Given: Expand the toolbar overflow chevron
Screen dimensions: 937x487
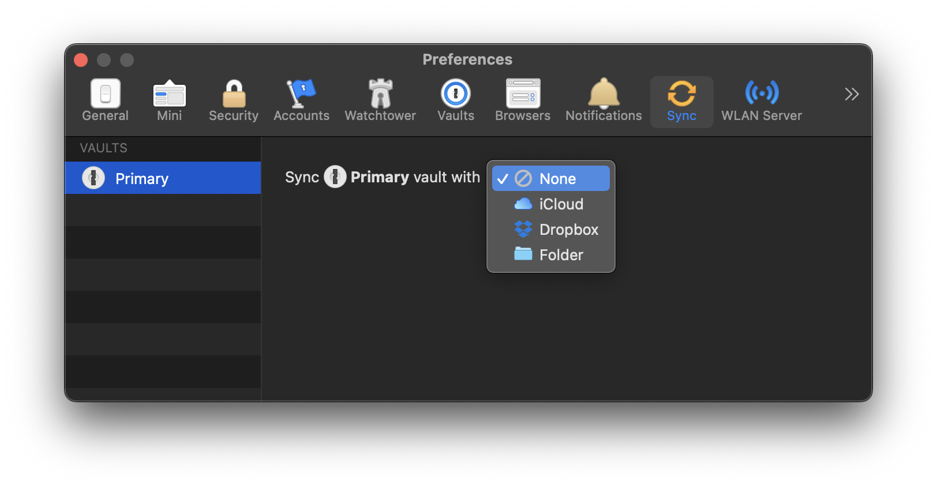Looking at the screenshot, I should click(852, 94).
